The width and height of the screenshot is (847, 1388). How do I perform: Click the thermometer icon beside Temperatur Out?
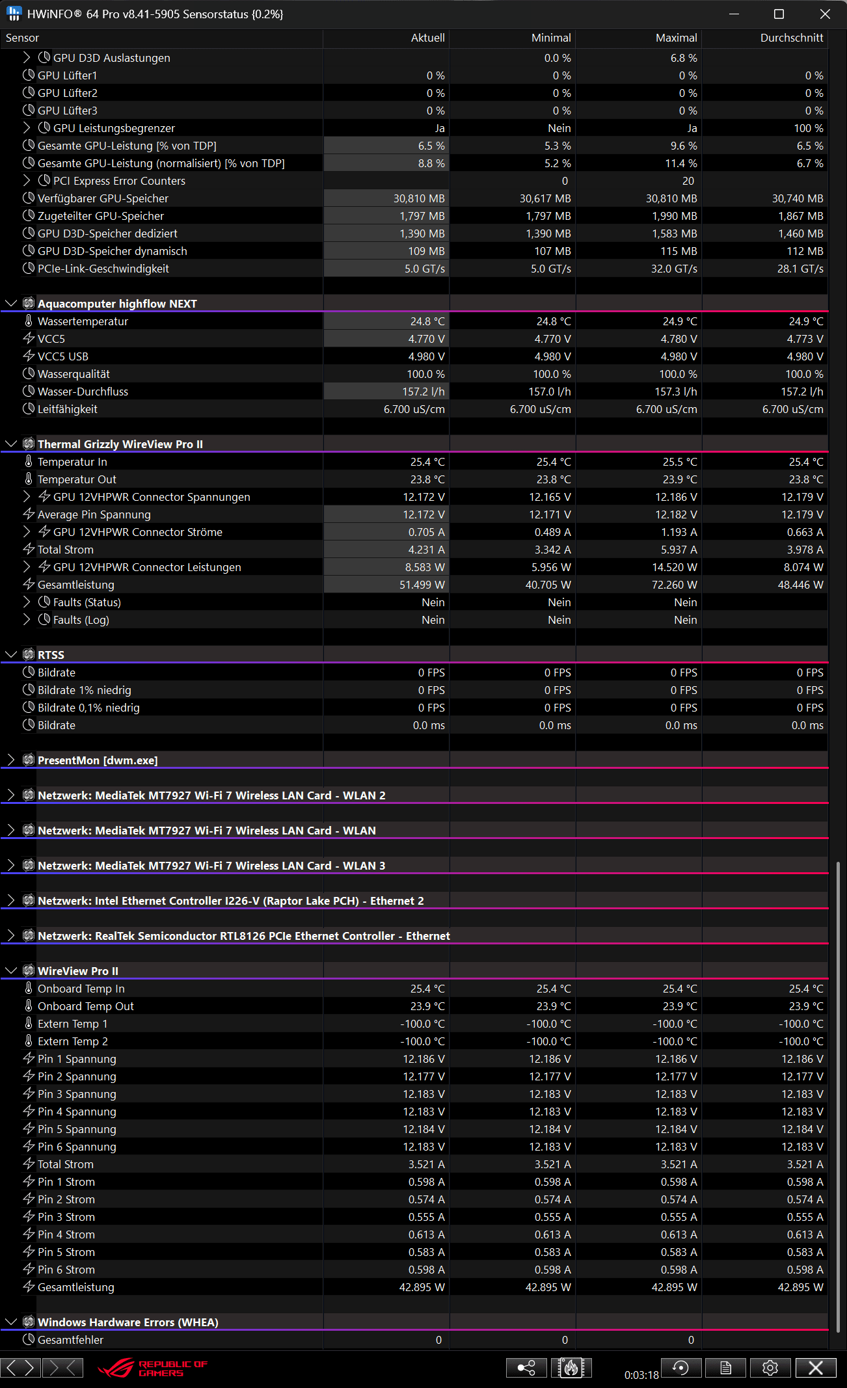pyautogui.click(x=29, y=479)
